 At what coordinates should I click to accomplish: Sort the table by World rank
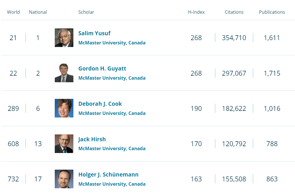[x=13, y=12]
